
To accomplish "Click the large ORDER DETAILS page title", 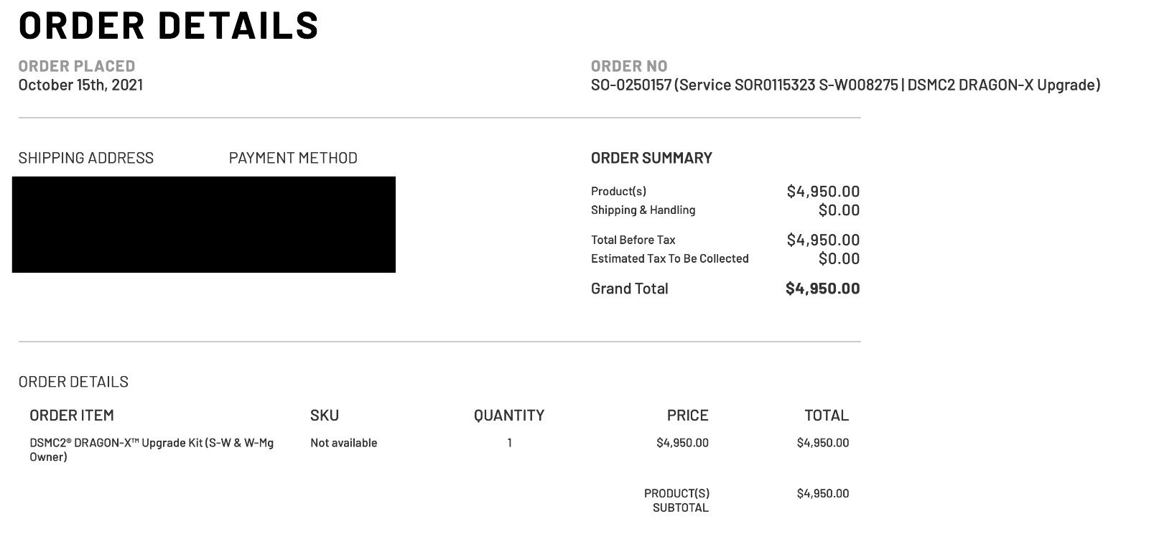I will [x=169, y=26].
